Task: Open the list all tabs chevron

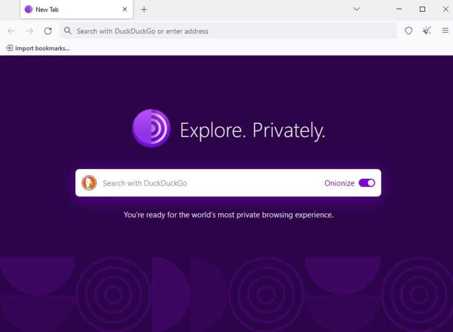Action: tap(356, 9)
